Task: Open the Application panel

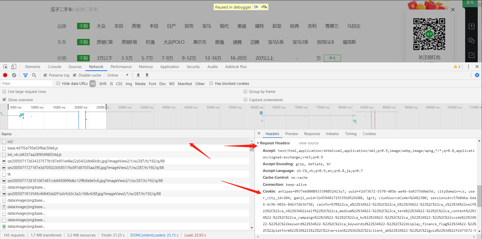Action: coord(170,67)
